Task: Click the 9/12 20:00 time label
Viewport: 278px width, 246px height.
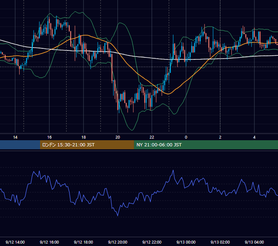Action: [x=118, y=242]
